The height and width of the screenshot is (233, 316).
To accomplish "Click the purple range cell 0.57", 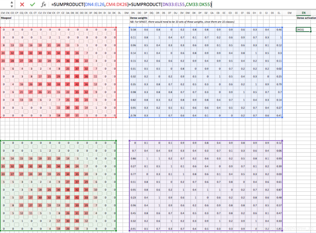I will (x=279, y=205).
